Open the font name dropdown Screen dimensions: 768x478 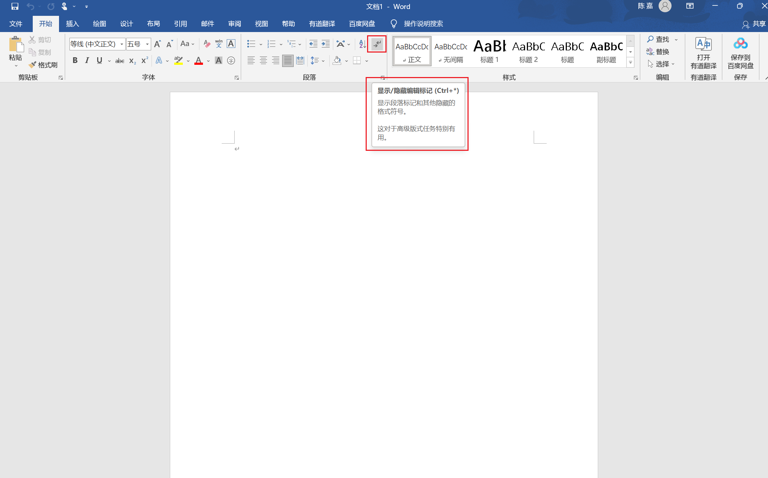tap(122, 44)
